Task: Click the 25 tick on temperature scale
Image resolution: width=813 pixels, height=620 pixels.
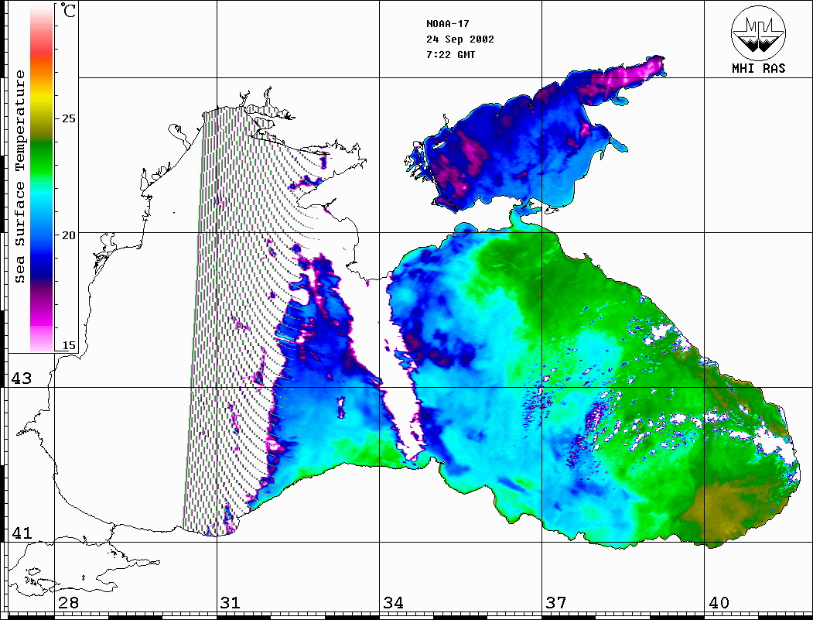Action: [x=68, y=118]
